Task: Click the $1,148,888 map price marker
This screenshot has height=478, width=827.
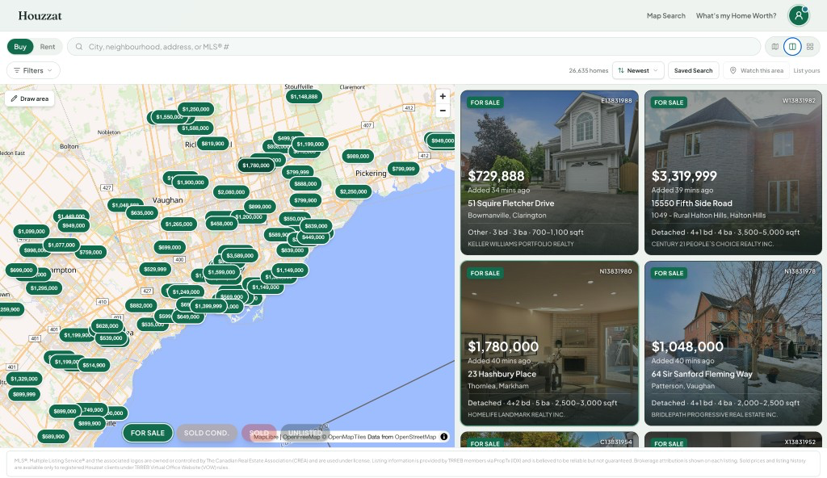Action: pyautogui.click(x=304, y=97)
